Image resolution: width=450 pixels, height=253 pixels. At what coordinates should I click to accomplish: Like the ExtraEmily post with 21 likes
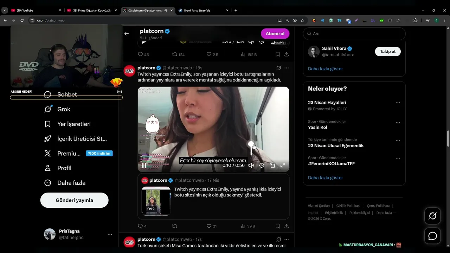(212, 226)
